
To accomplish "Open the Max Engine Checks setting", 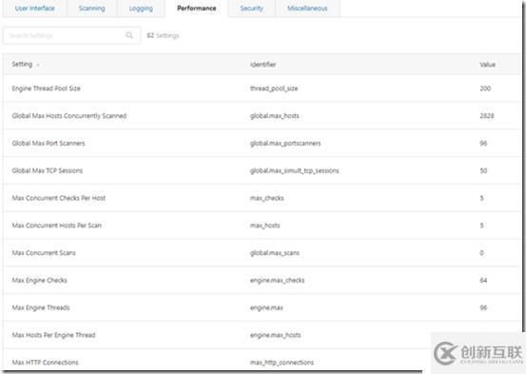I will coord(262,281).
